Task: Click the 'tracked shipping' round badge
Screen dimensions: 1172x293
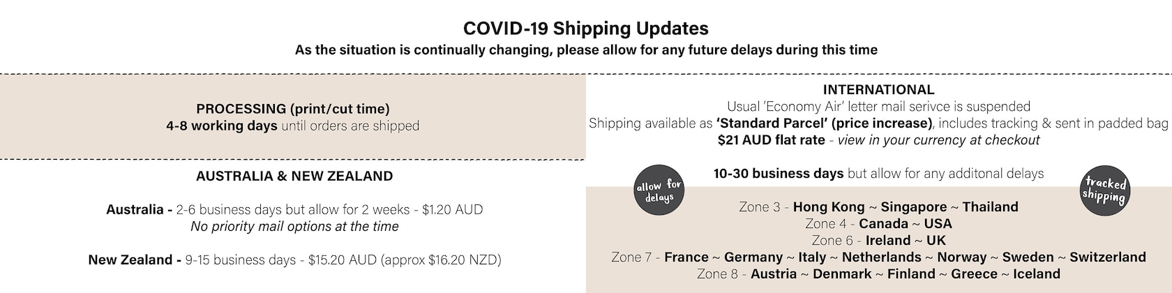Action: pyautogui.click(x=1104, y=190)
